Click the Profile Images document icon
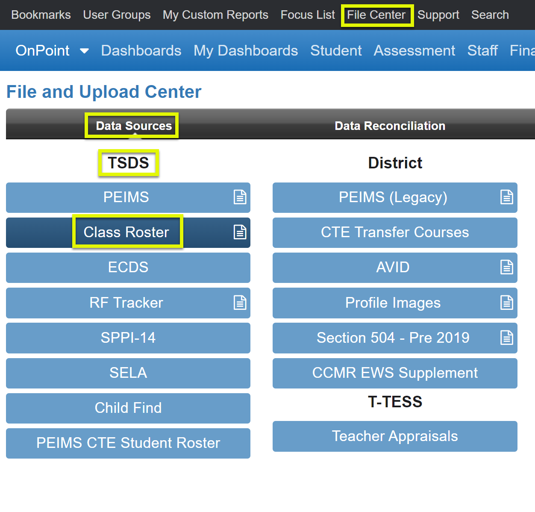 507,303
